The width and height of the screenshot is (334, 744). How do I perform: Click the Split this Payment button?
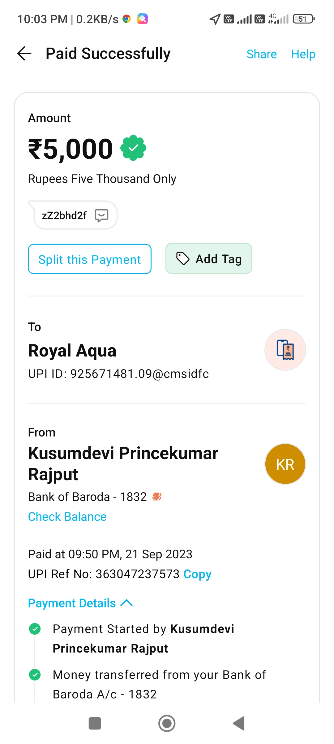point(90,259)
